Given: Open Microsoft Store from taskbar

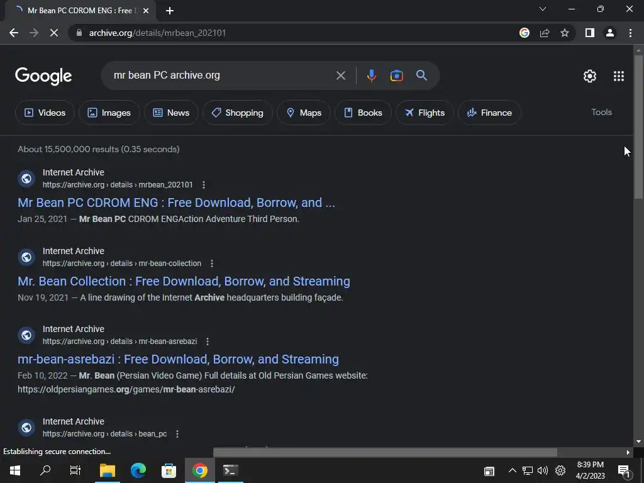Looking at the screenshot, I should coord(169,470).
